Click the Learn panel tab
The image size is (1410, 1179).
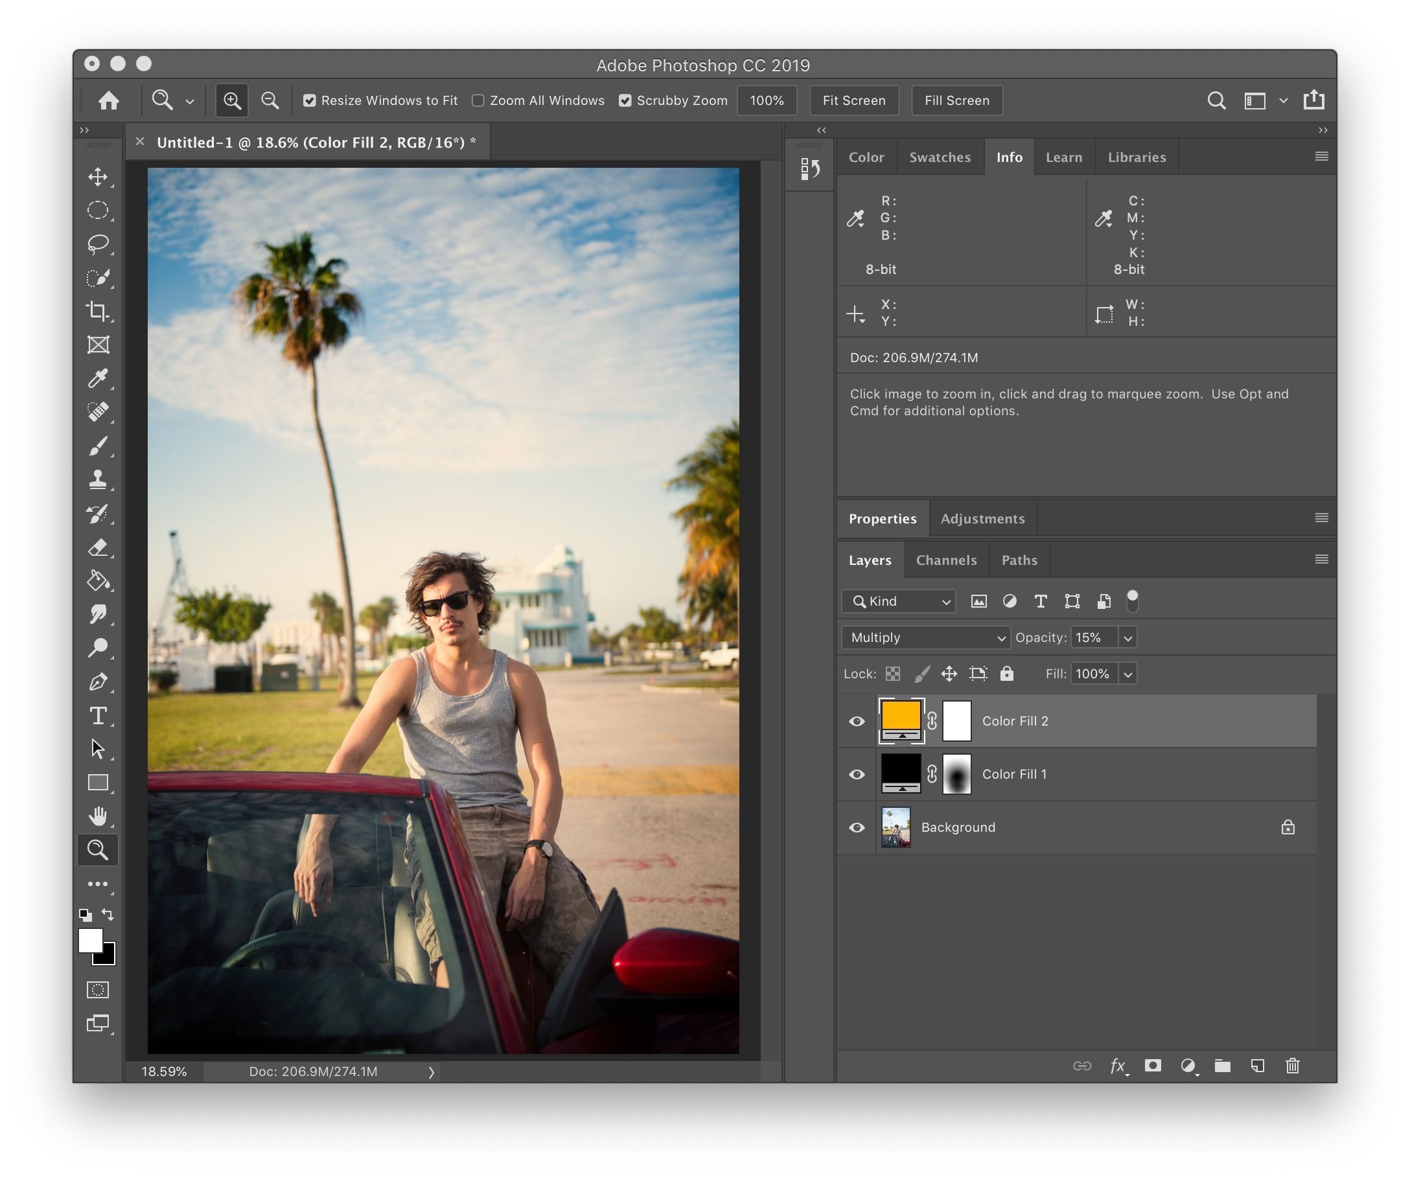[1062, 155]
